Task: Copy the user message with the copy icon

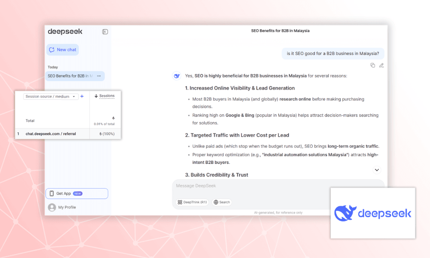Action: click(x=373, y=65)
